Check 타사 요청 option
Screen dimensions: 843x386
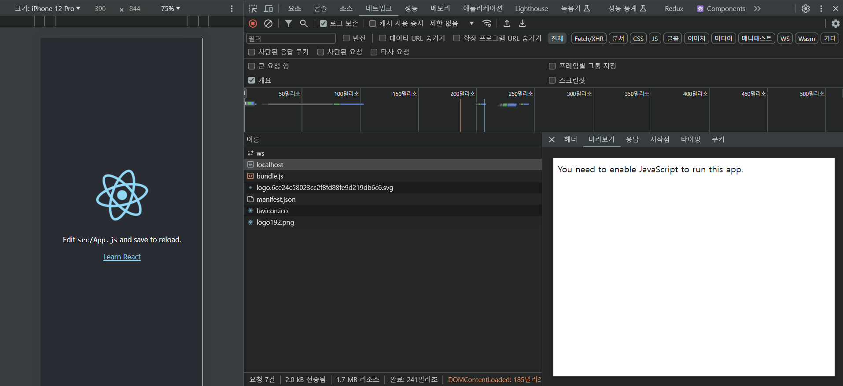(374, 52)
